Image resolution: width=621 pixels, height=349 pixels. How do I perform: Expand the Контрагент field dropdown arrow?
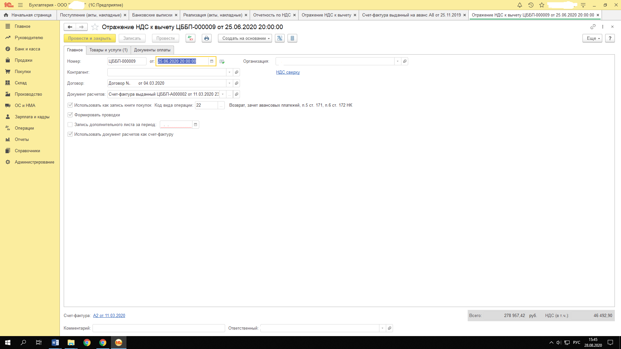230,72
